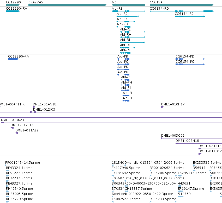Select the GH13337.5prime EST label
The width and height of the screenshot is (222, 203).
pyautogui.click(x=138, y=189)
